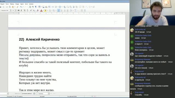This screenshot has height=98, width=175.
Task: Click the Special Character omega icon
Action: pos(60,7)
